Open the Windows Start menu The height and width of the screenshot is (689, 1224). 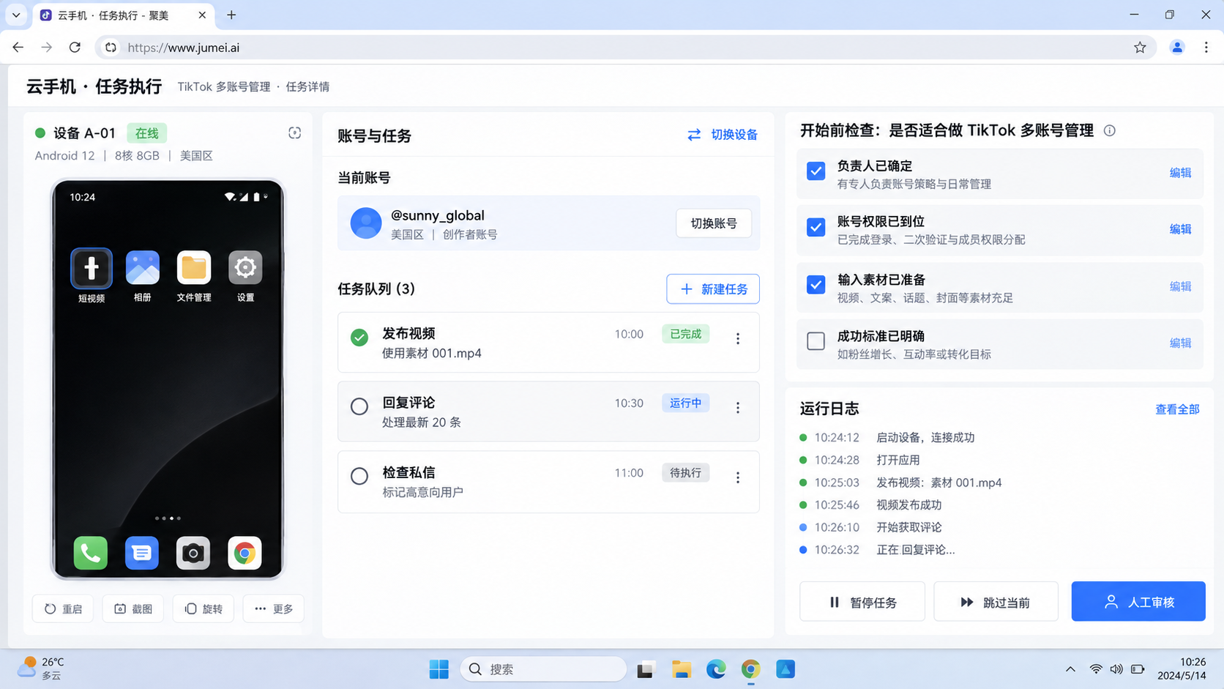(439, 668)
